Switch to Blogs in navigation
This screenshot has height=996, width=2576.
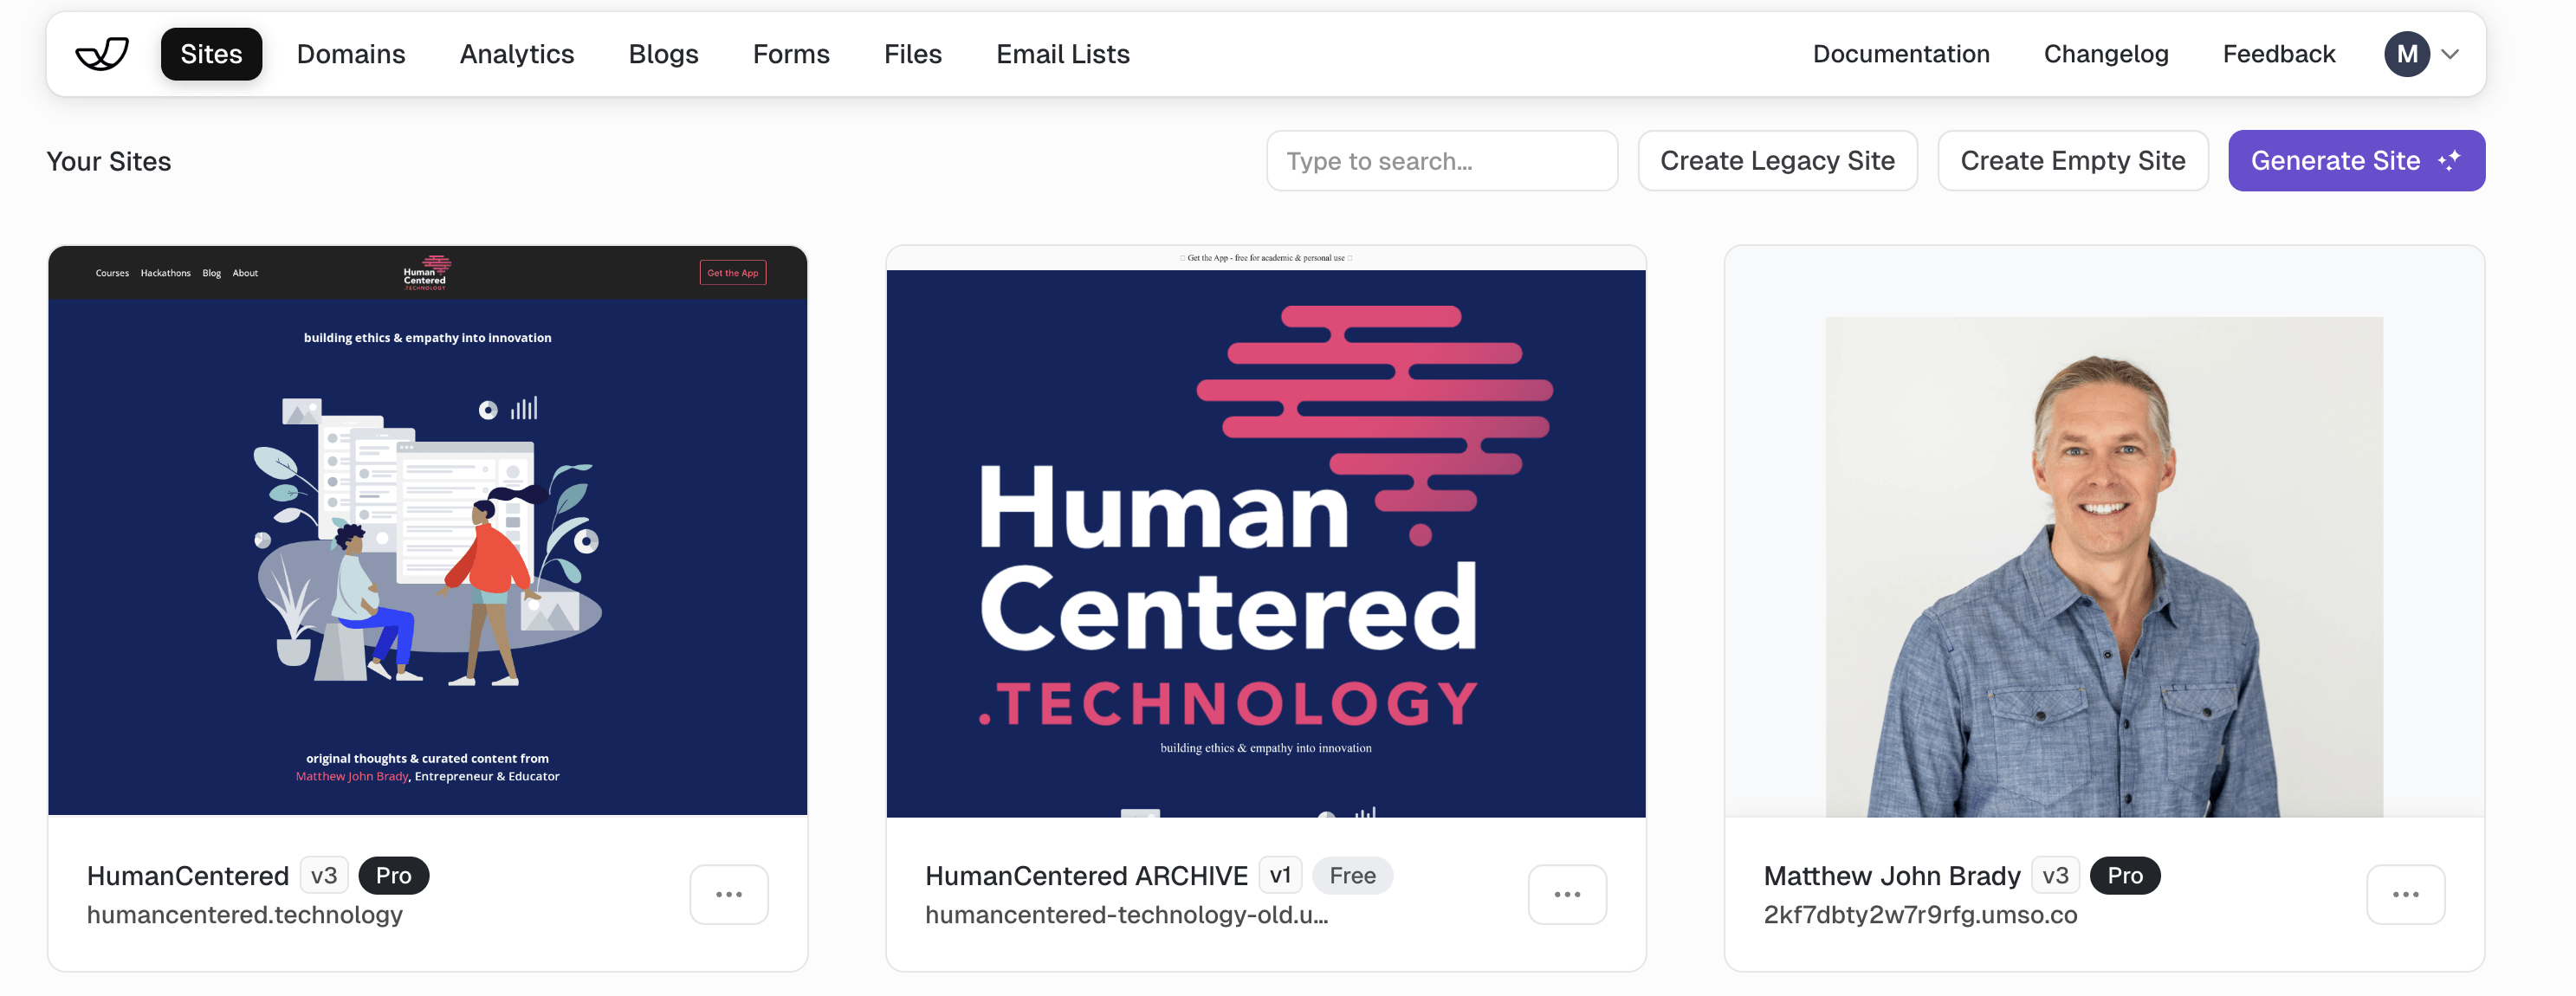(663, 54)
